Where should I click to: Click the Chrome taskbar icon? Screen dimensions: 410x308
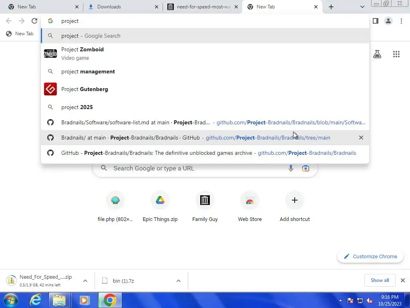110,300
